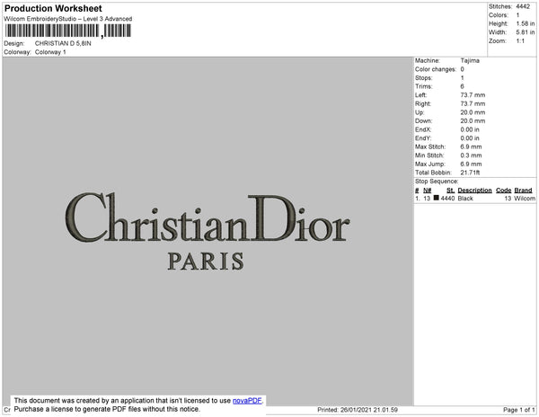Select the Left value '73.7 mm'
The height and width of the screenshot is (417, 539).
click(x=473, y=95)
